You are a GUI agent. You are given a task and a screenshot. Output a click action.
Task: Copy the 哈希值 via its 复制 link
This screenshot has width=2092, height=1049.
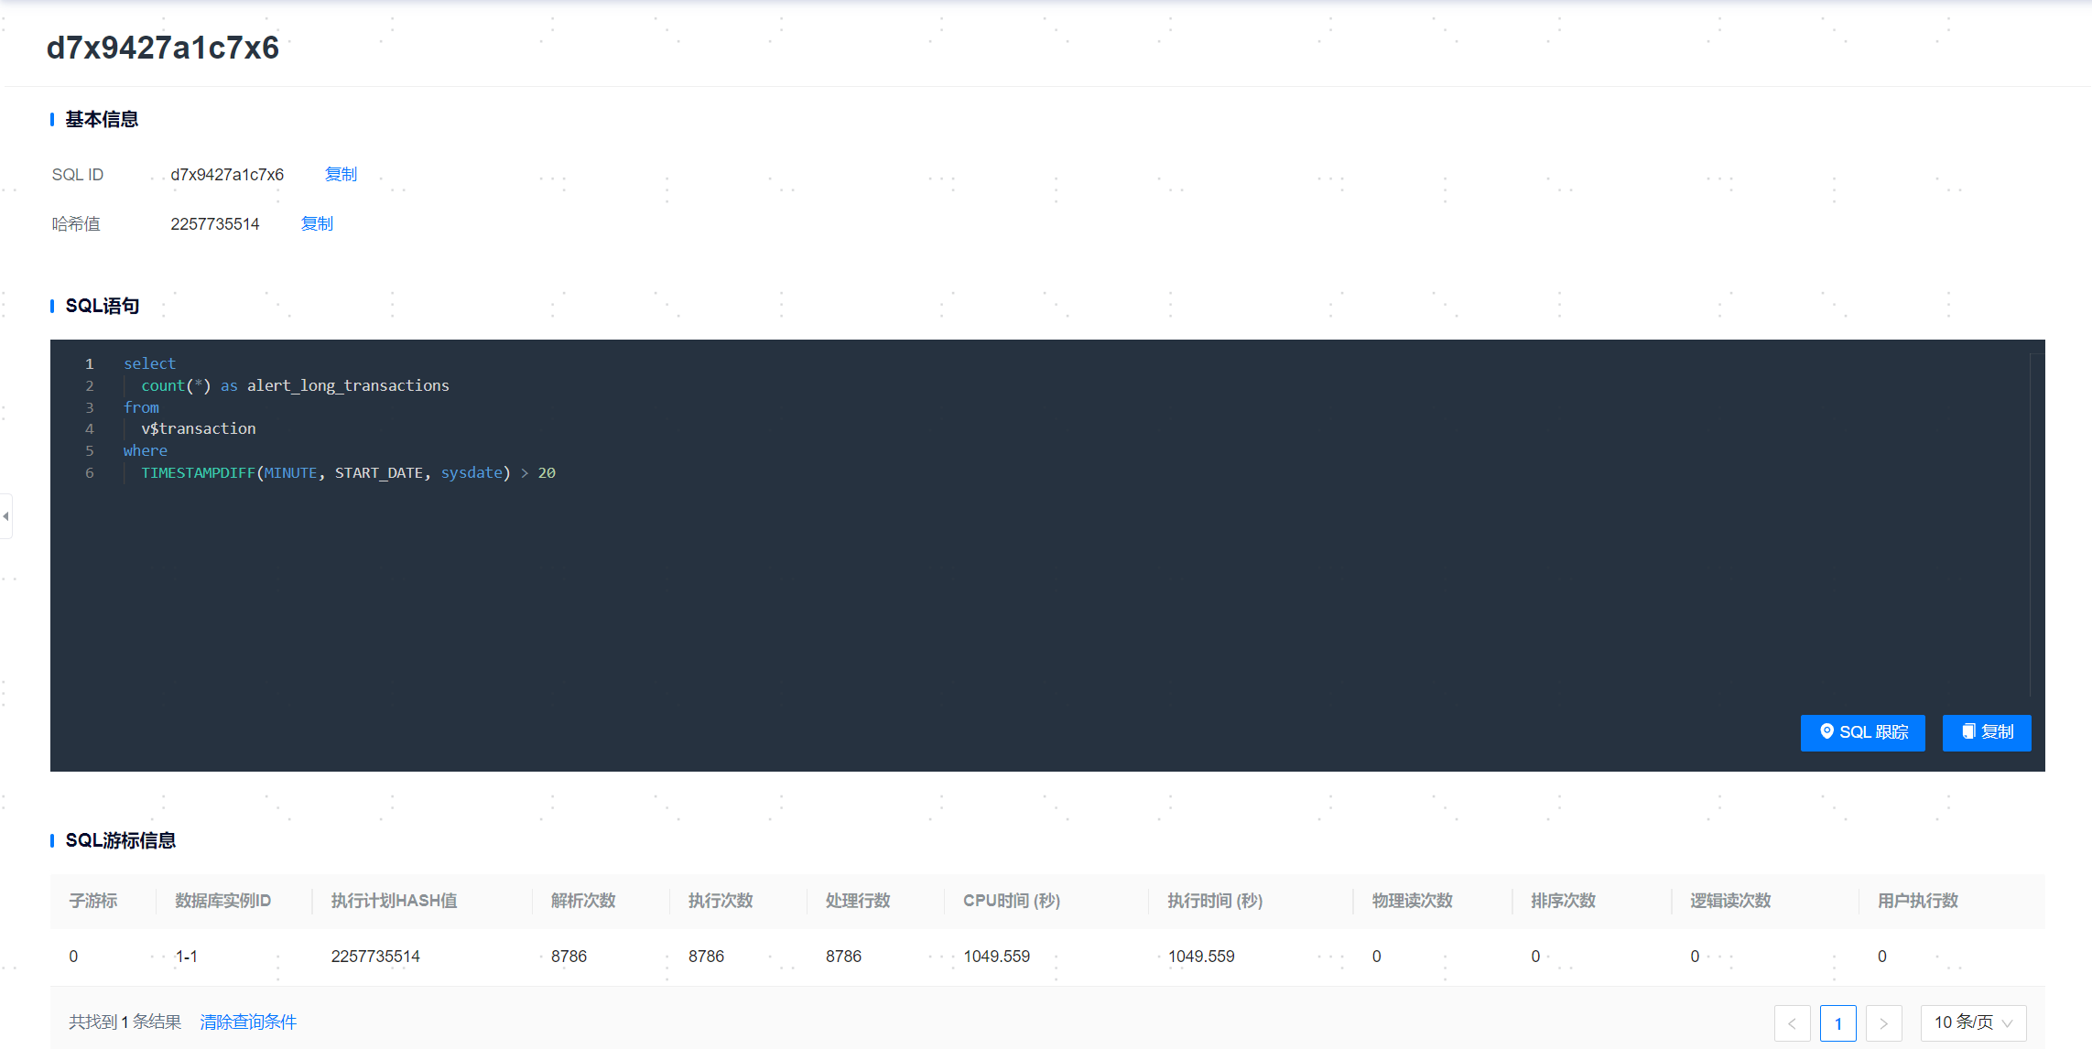[x=317, y=223]
